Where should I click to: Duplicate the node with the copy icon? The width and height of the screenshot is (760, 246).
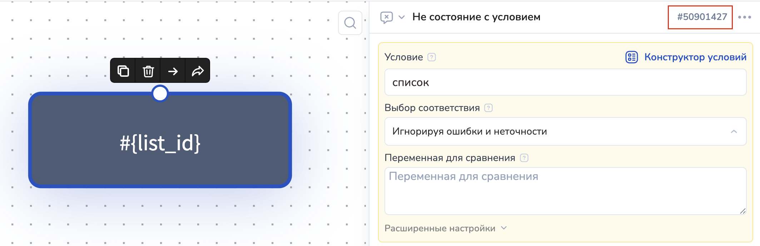pos(123,71)
